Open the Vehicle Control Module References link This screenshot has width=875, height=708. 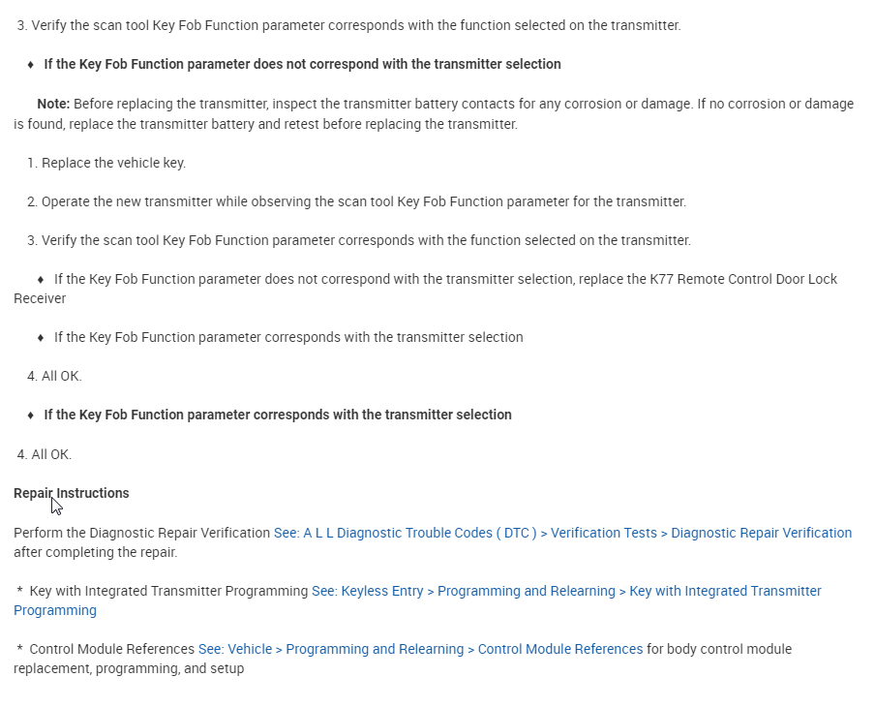click(x=420, y=649)
